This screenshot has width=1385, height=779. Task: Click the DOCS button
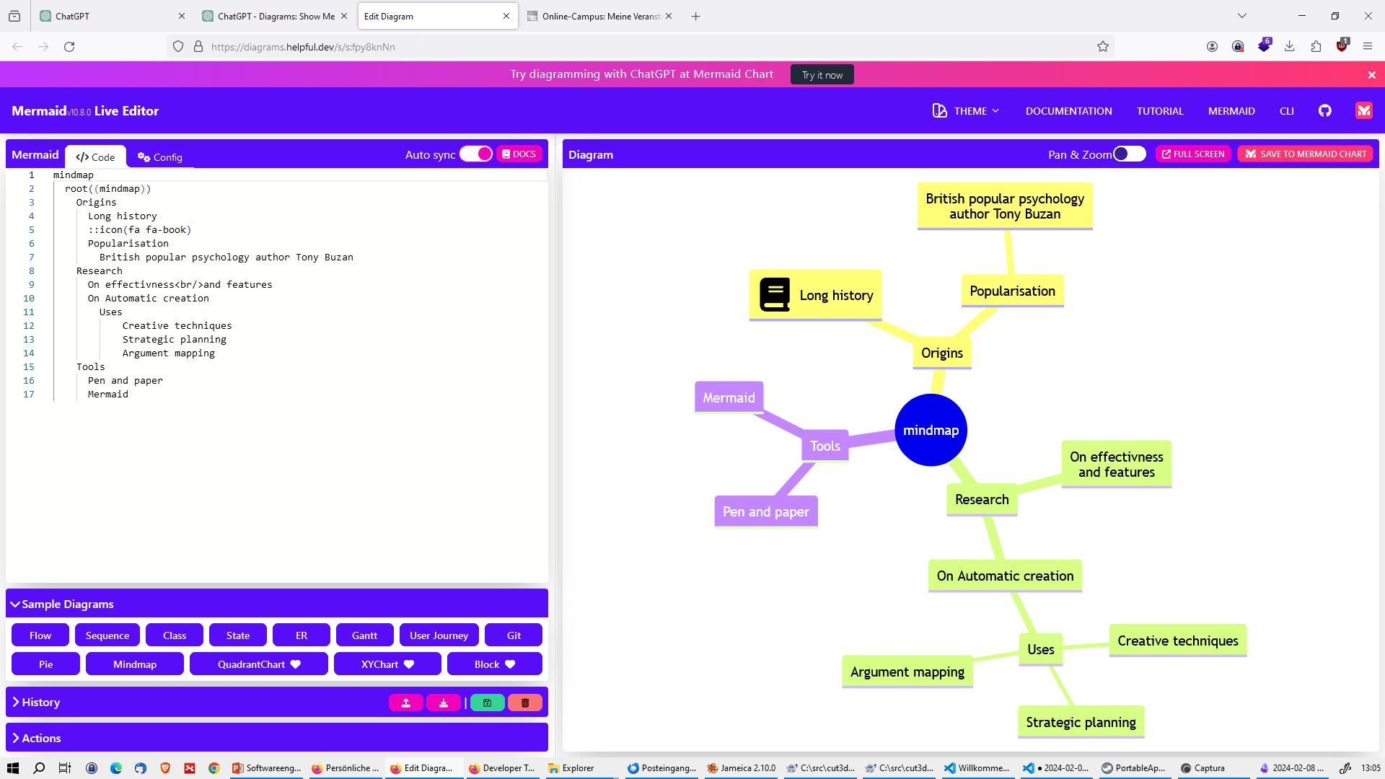coord(519,154)
